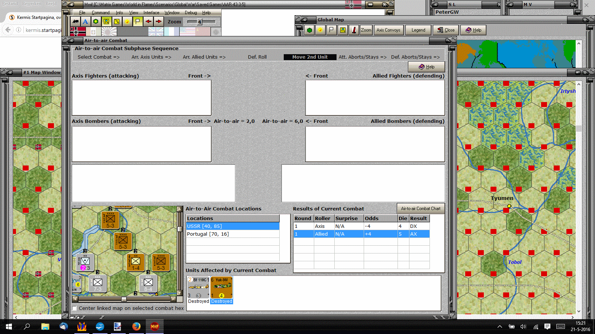
Task: Open the Windows Action Center notifications
Action: point(547,327)
